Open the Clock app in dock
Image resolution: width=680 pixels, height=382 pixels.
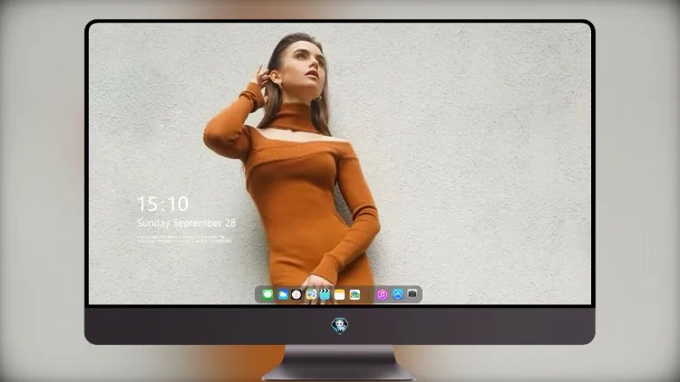coord(296,294)
